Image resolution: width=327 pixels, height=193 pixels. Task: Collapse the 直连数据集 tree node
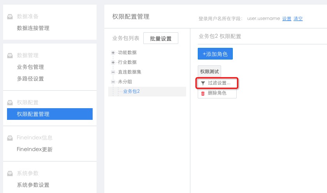113,72
